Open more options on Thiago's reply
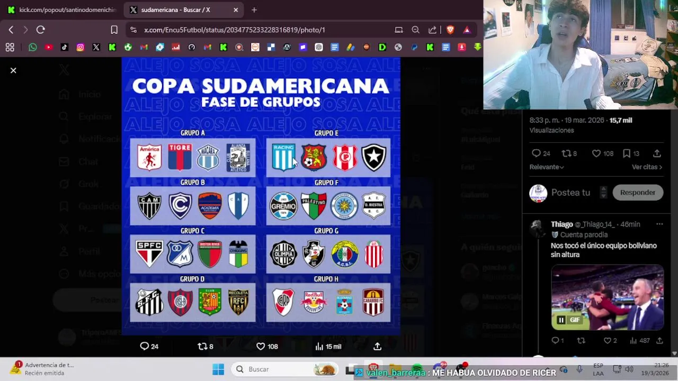Viewport: 678px width, 381px height. 659,224
